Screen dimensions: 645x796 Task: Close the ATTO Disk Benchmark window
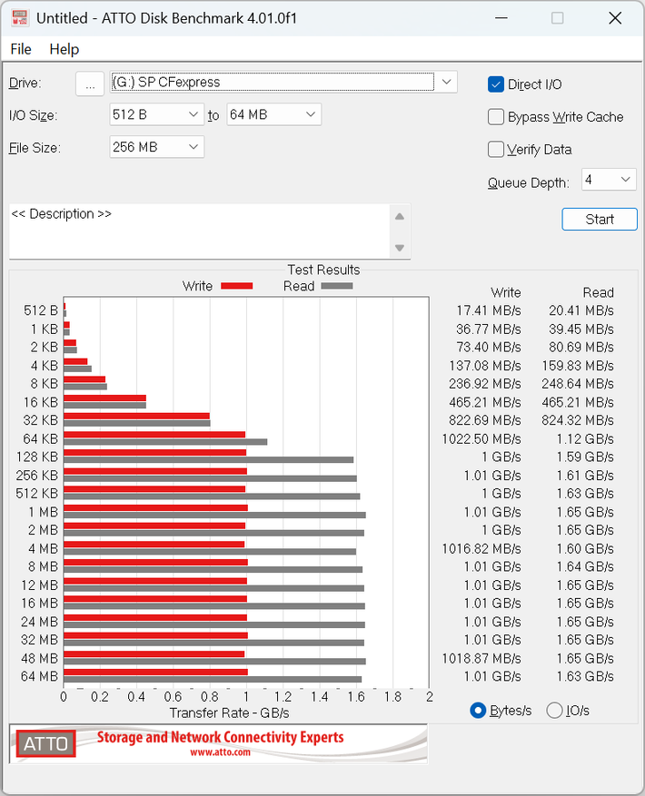pyautogui.click(x=615, y=18)
